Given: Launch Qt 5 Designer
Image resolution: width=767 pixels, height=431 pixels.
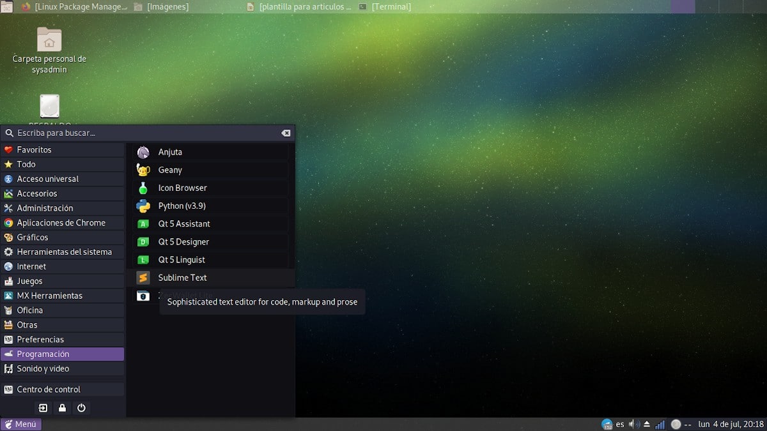Looking at the screenshot, I should point(183,242).
